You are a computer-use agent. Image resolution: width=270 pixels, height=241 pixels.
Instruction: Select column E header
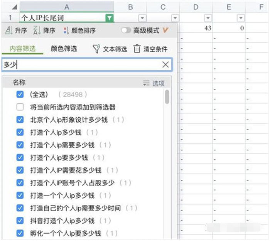229,7
